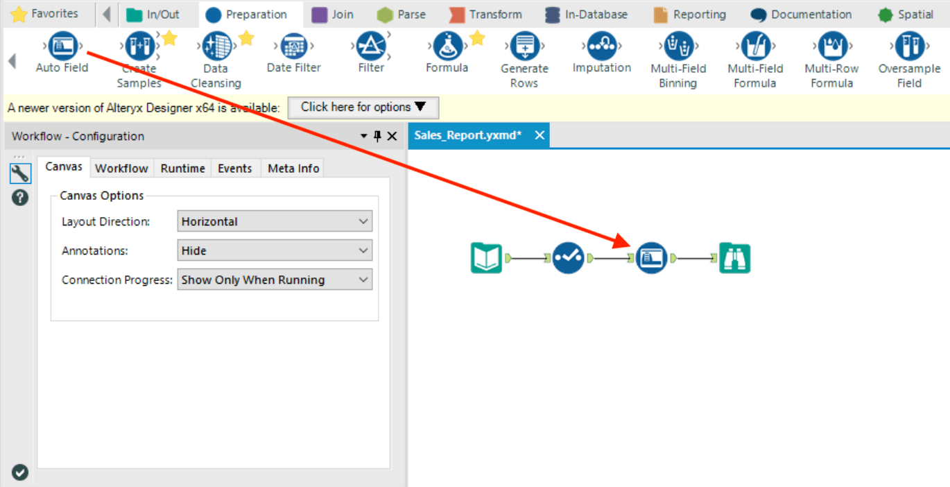Open the Layout Direction dropdown
Image resolution: width=950 pixels, height=487 pixels.
pos(274,221)
